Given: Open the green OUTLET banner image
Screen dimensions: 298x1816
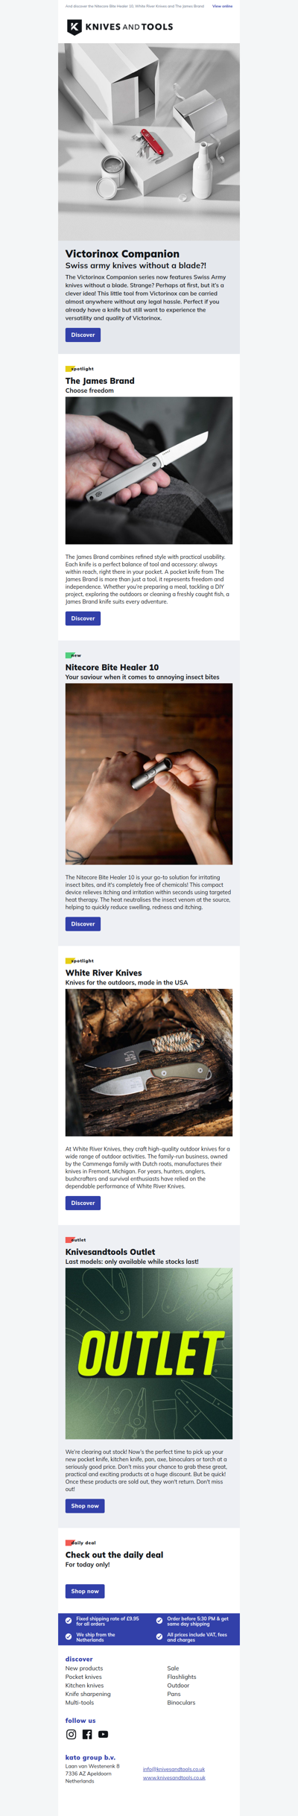Looking at the screenshot, I should [x=149, y=1353].
